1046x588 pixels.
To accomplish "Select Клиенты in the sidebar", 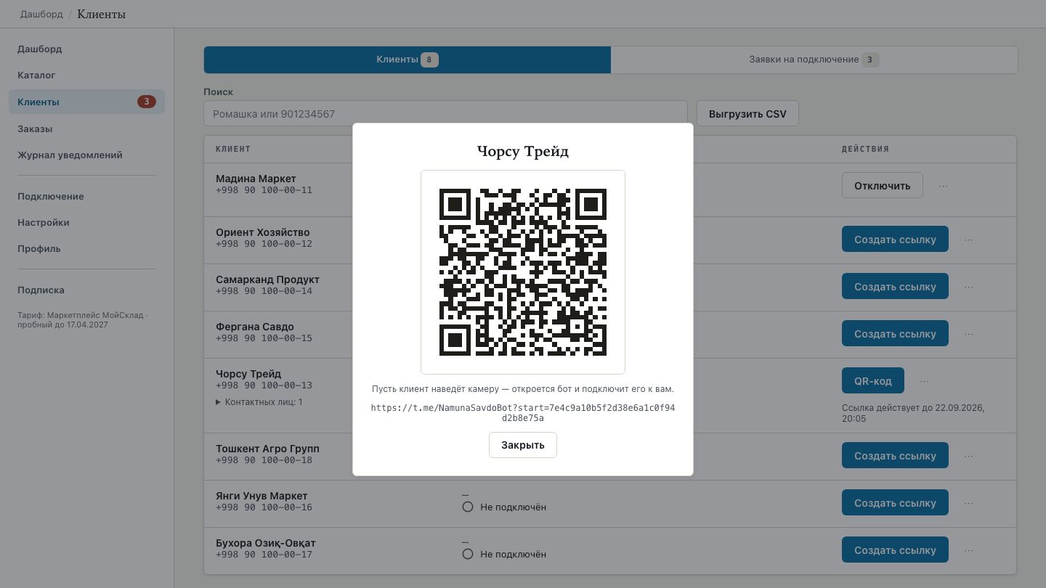I will click(87, 102).
